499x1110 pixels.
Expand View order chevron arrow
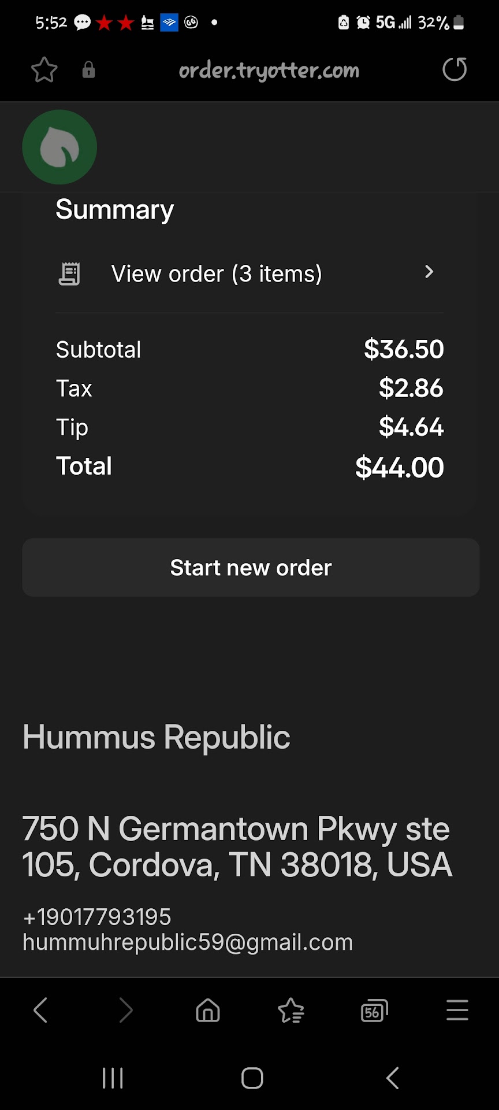[x=429, y=272]
